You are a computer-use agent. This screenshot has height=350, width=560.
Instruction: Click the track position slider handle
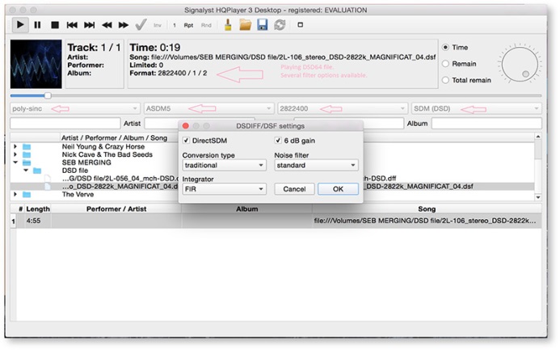coord(48,95)
